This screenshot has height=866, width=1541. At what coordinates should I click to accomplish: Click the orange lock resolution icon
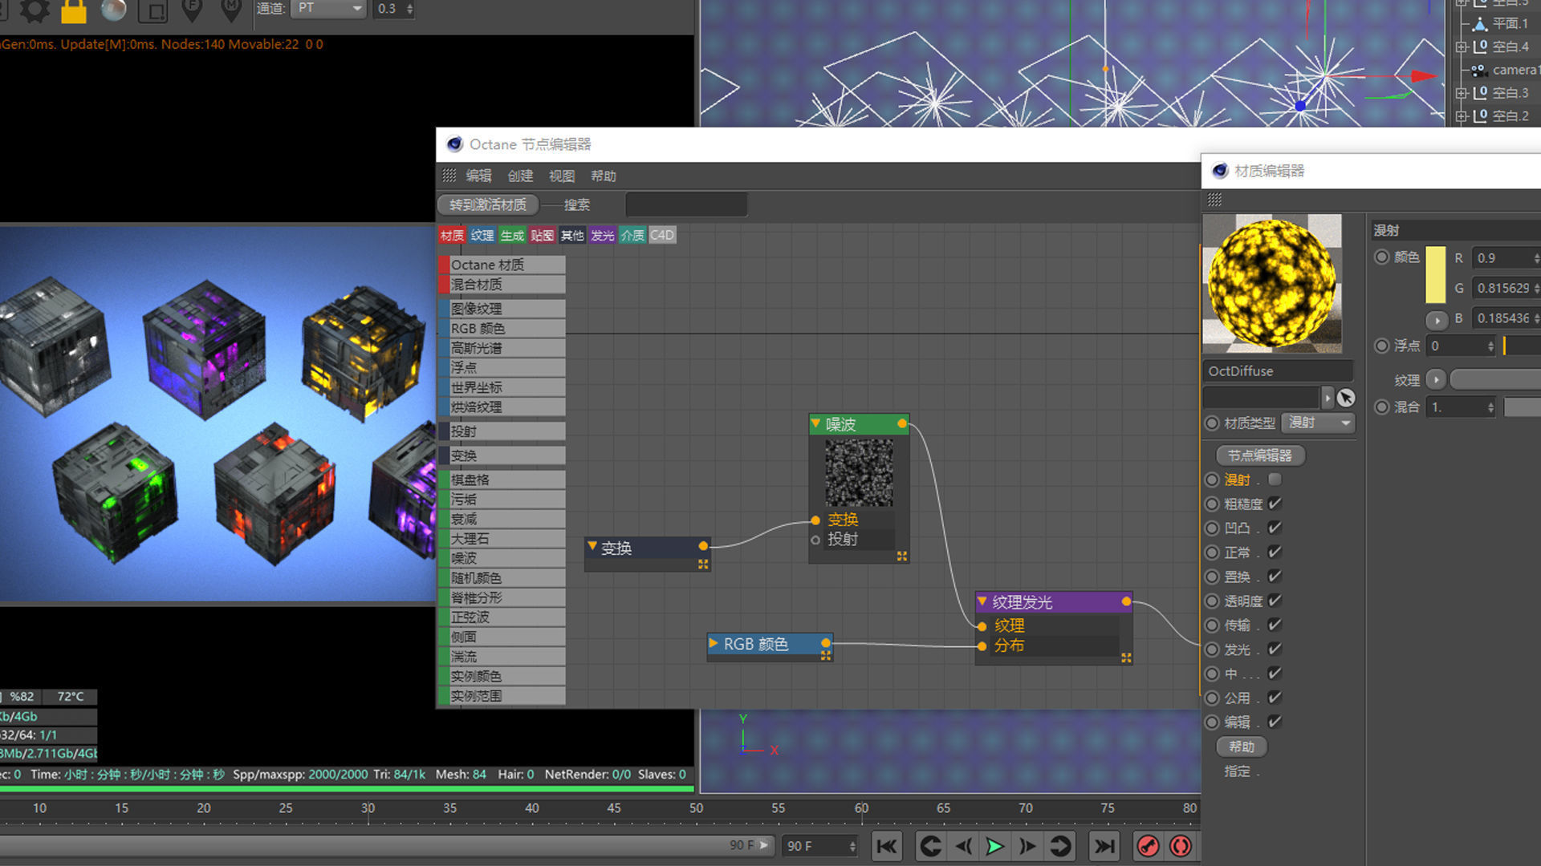(x=74, y=10)
